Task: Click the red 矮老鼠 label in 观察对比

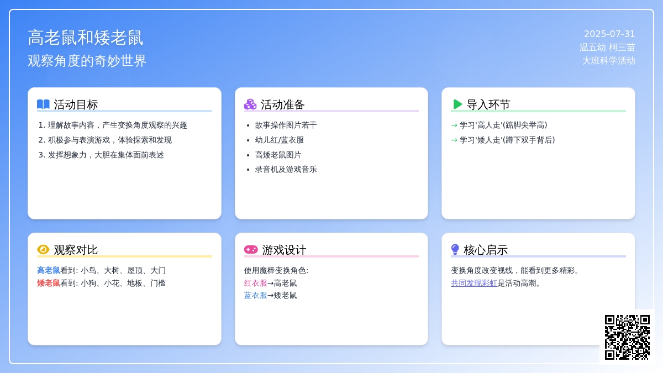Action: (x=49, y=283)
